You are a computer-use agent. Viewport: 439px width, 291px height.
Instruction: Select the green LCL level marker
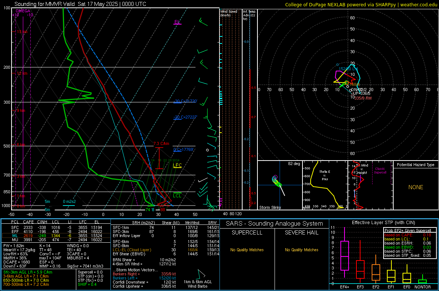tap(177, 195)
